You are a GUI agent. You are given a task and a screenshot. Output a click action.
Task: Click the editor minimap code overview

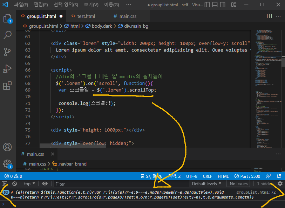tap(267, 88)
